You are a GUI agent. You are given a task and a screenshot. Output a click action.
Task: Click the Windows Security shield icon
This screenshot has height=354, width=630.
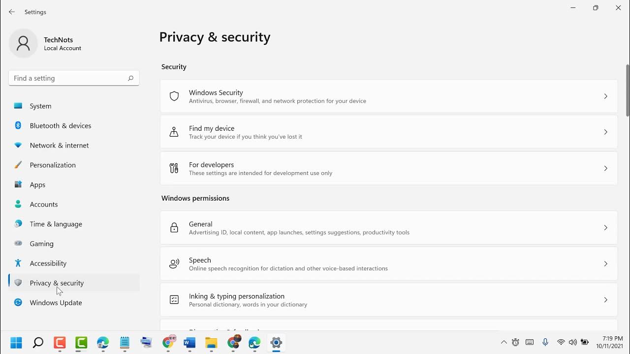click(174, 96)
